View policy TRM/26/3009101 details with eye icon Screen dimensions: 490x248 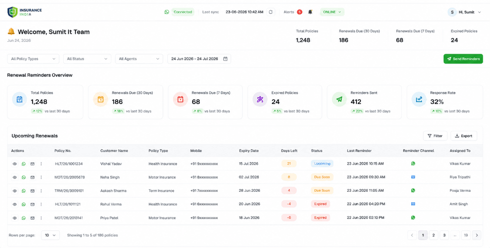pyautogui.click(x=15, y=191)
